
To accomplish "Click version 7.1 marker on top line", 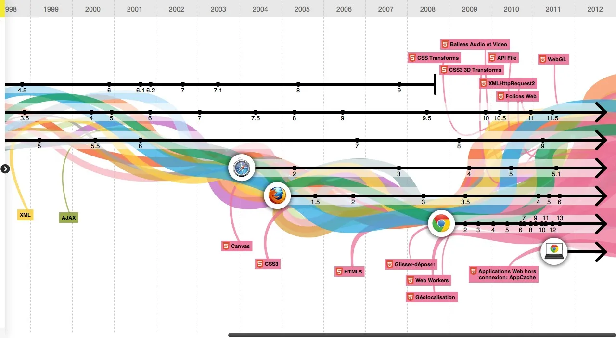I will [x=218, y=85].
